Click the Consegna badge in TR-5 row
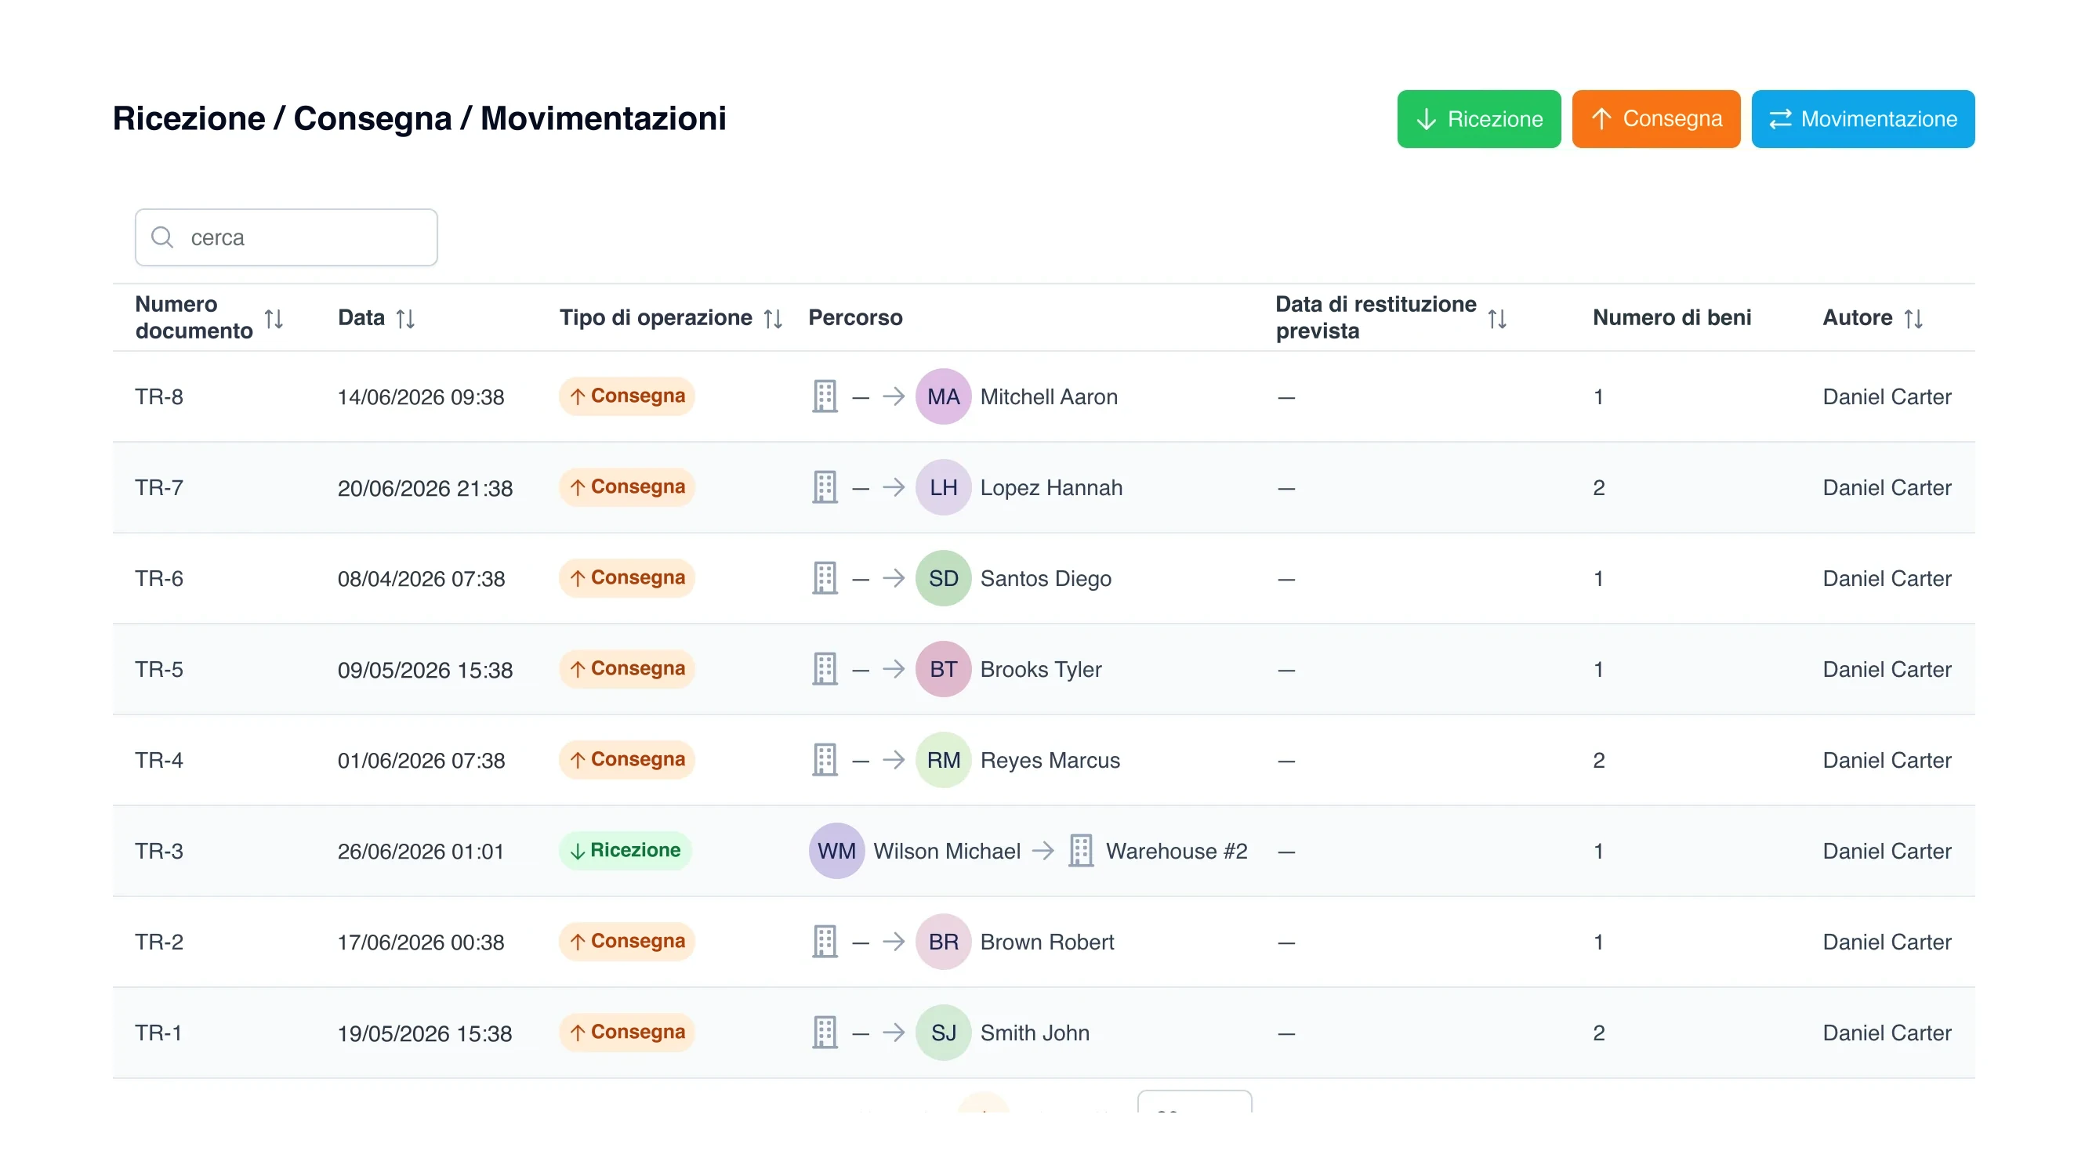This screenshot has height=1172, width=2085. click(x=626, y=669)
